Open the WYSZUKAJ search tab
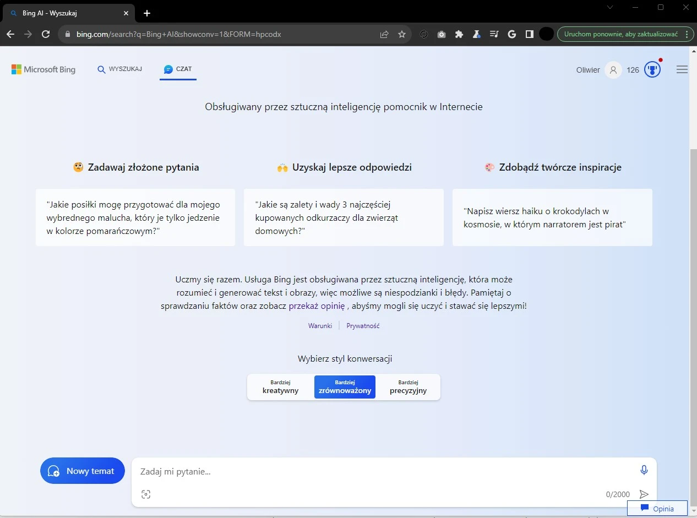Viewport: 697px width, 518px height. (x=120, y=69)
